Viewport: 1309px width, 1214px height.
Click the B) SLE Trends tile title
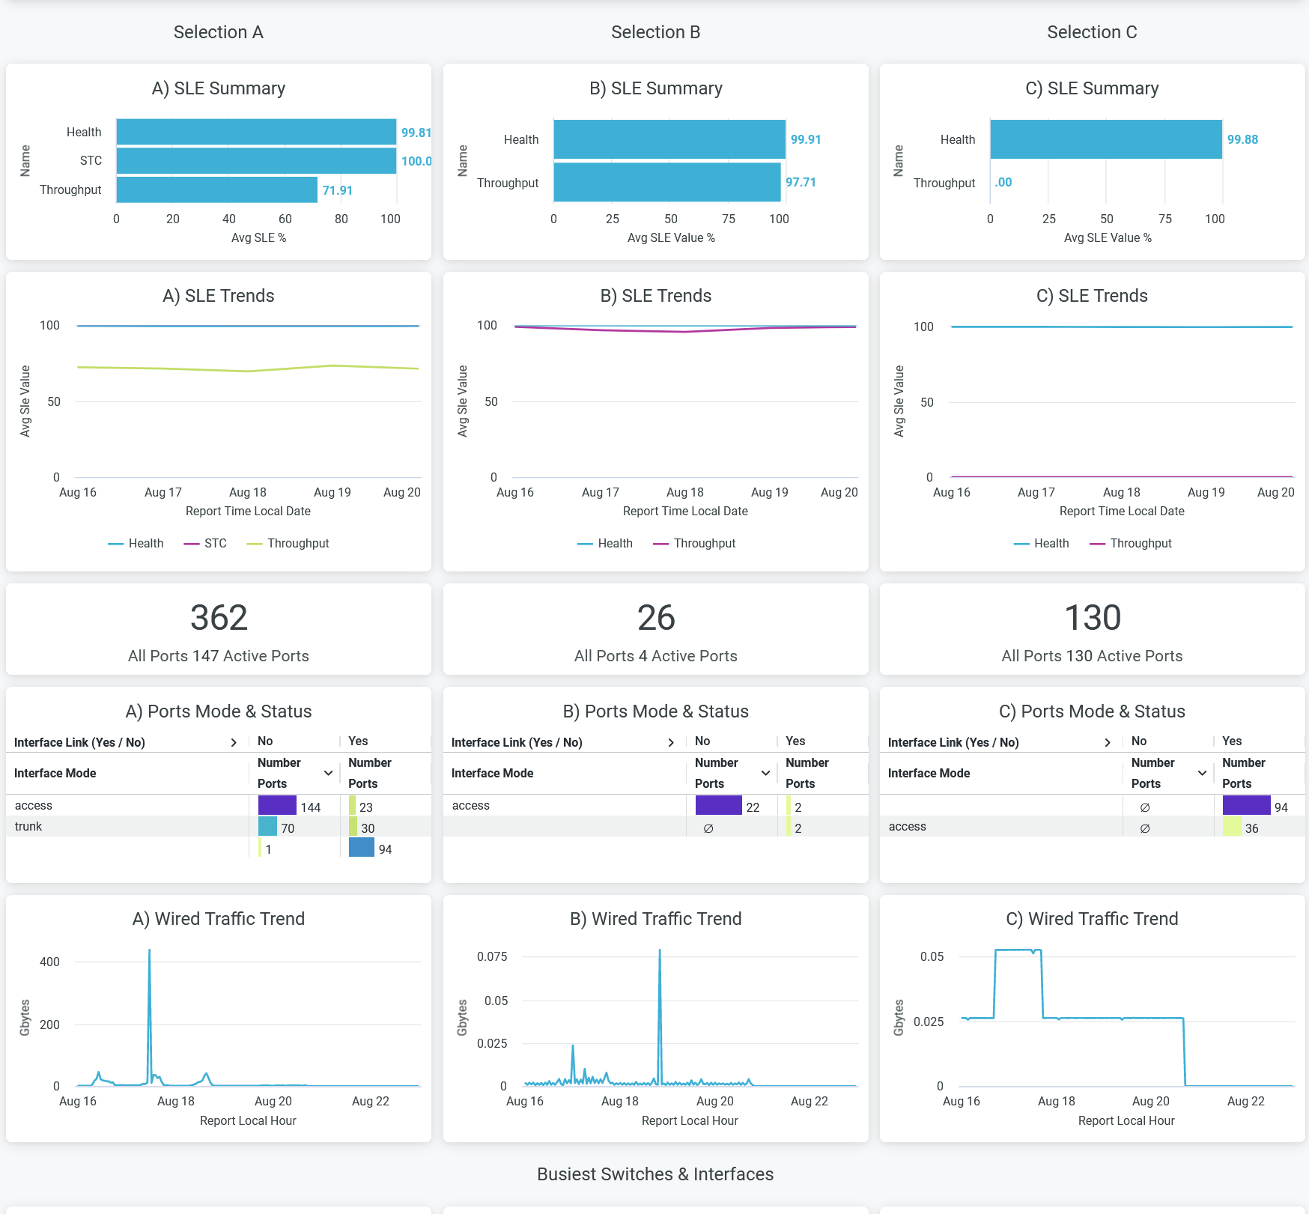point(656,296)
